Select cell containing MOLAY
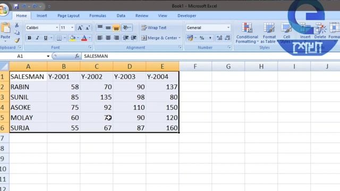This screenshot has width=340, height=191. [28, 118]
